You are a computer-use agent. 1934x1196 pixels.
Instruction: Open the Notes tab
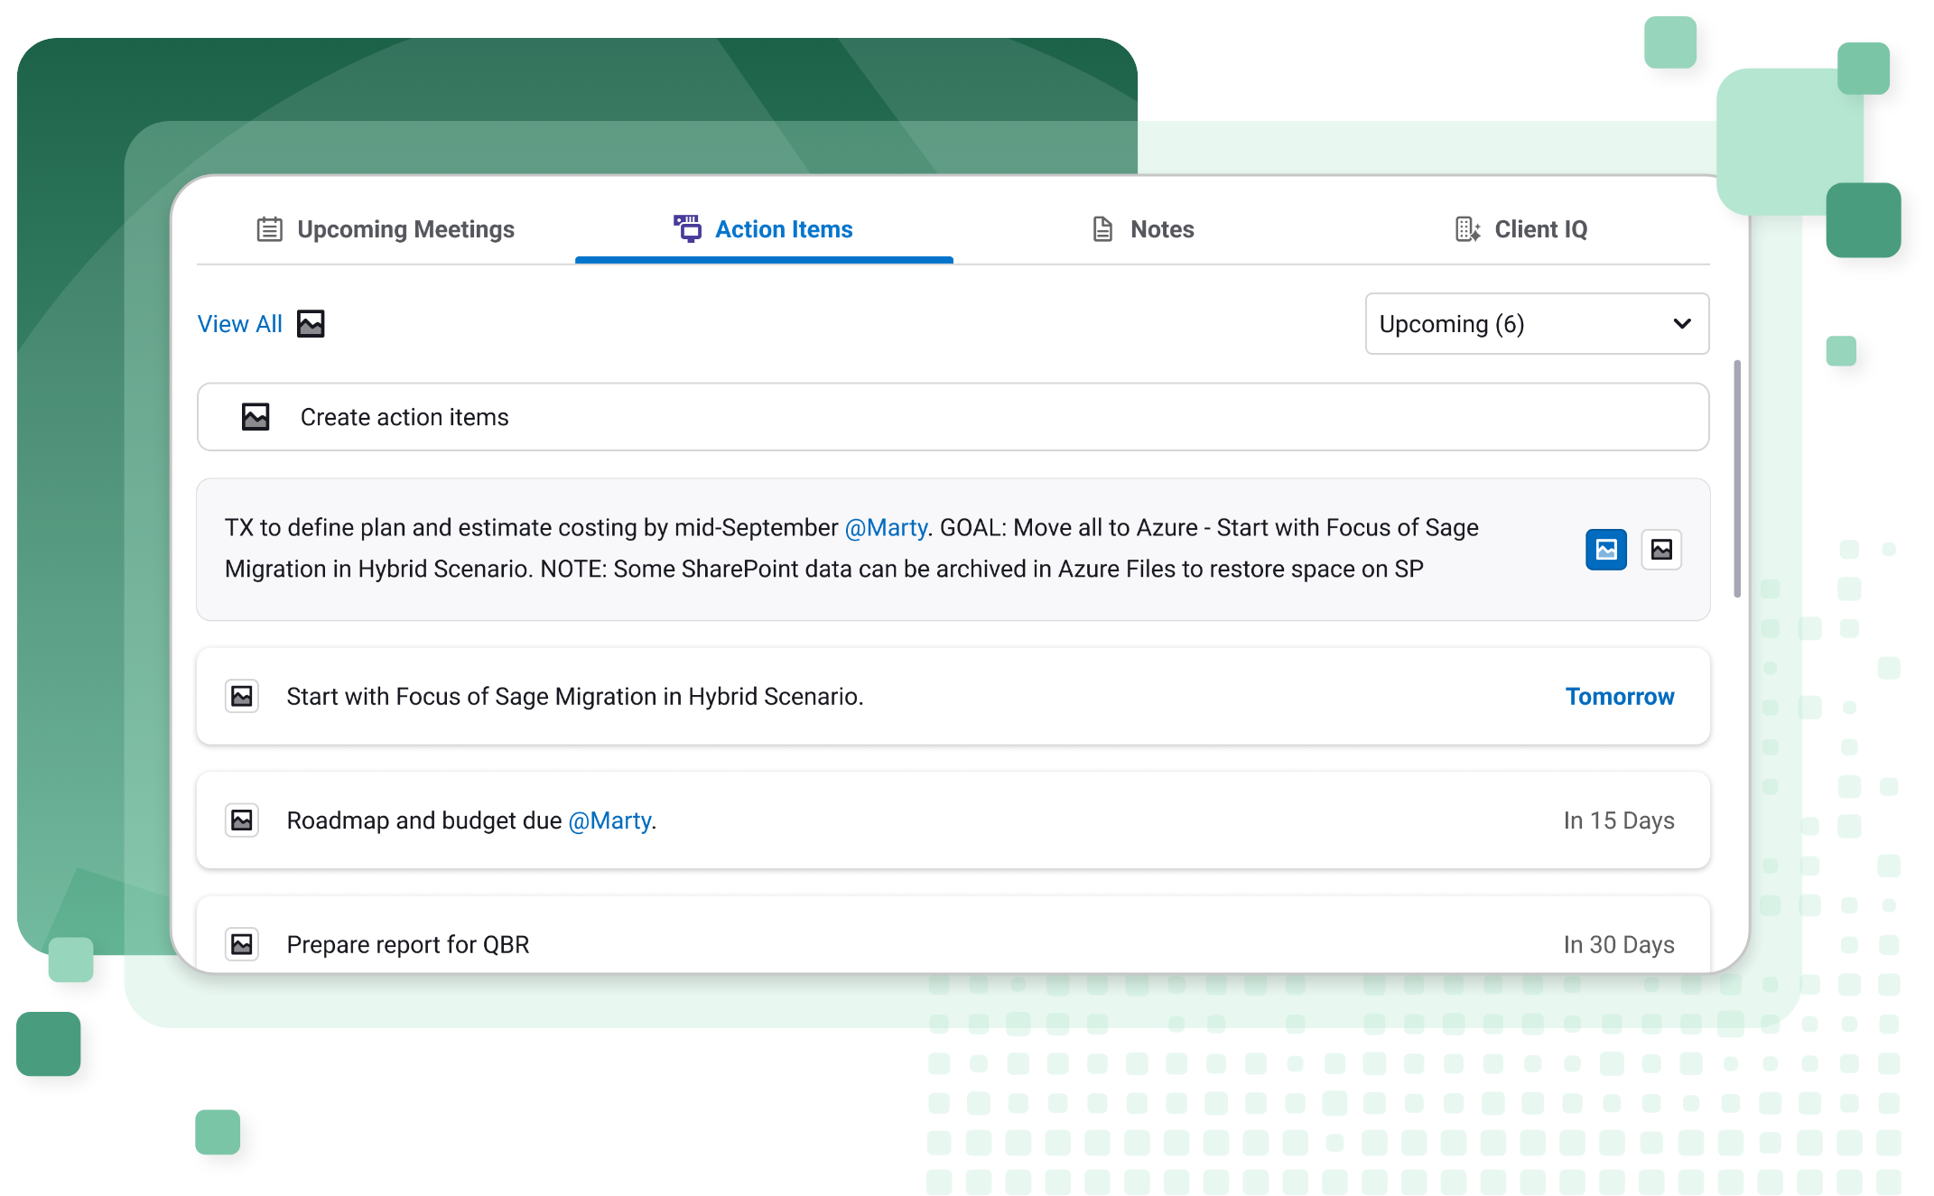click(x=1161, y=229)
